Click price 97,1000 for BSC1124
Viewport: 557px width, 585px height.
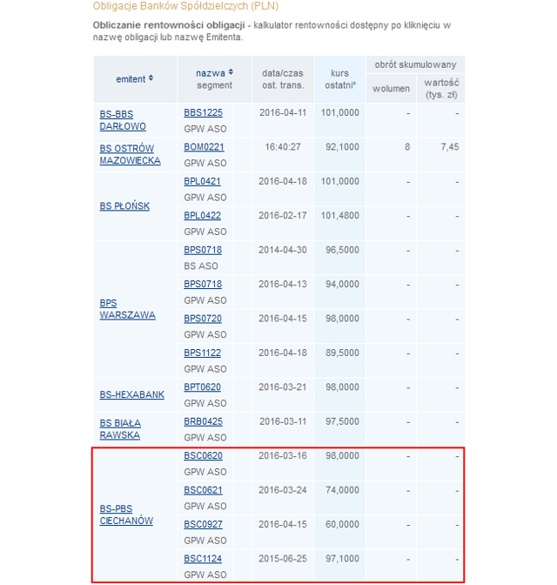(342, 559)
